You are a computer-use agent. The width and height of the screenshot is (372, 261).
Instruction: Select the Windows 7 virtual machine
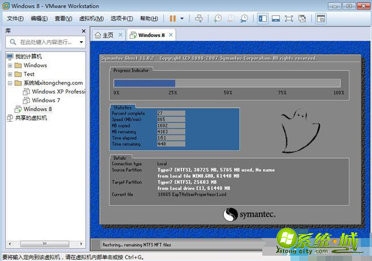[x=46, y=101]
